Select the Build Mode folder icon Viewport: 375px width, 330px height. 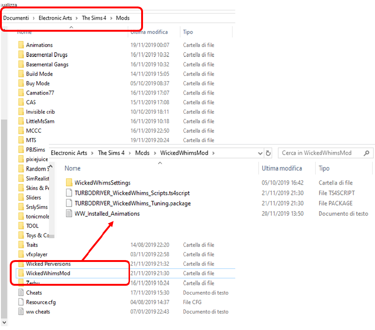pos(21,74)
